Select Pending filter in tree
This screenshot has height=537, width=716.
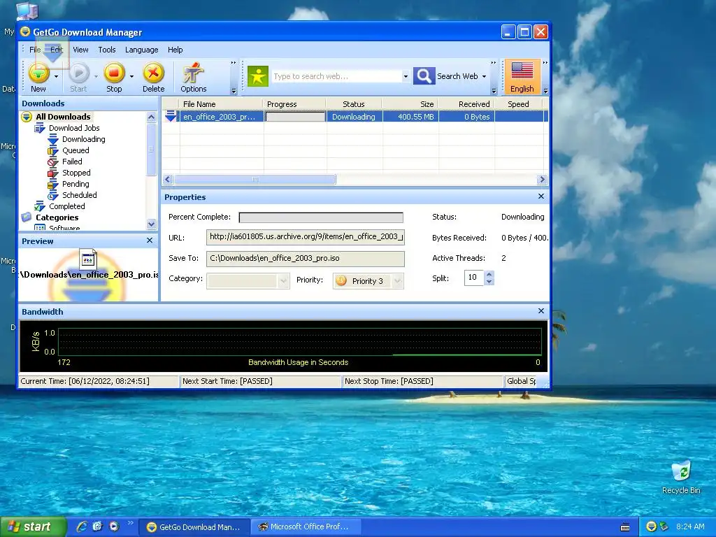[x=76, y=184]
